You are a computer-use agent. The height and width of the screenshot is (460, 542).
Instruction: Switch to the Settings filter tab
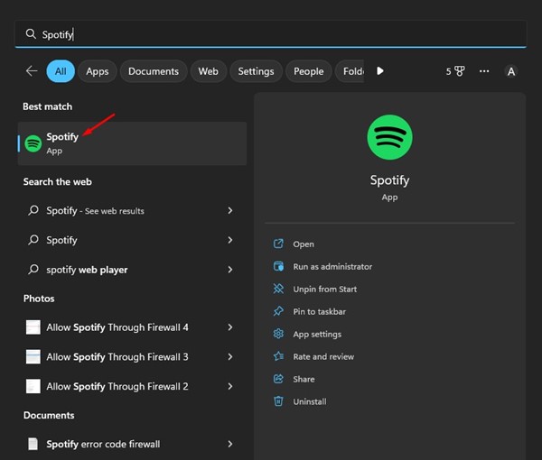[x=256, y=71]
